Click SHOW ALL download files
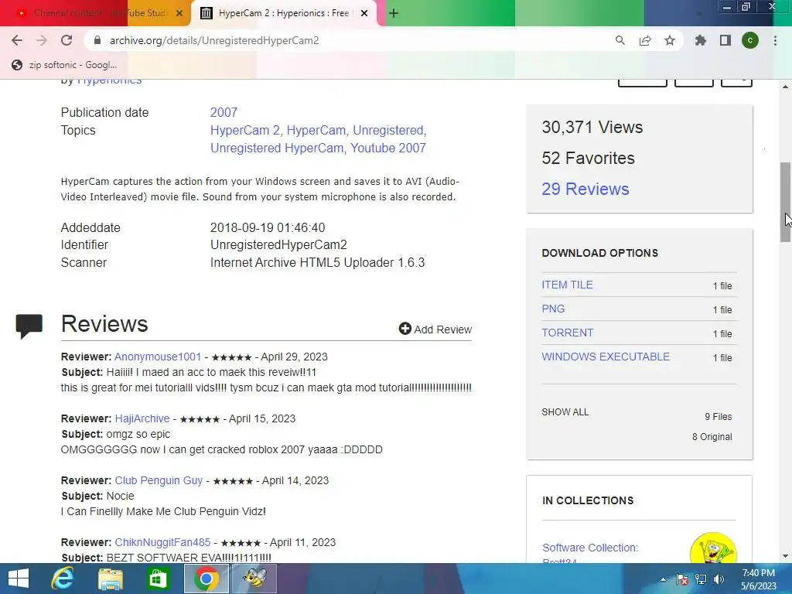The width and height of the screenshot is (792, 594). click(x=565, y=412)
